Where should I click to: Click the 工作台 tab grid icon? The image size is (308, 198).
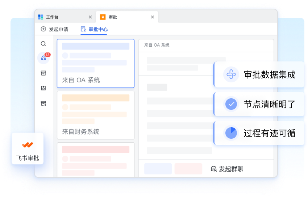[x=41, y=17]
